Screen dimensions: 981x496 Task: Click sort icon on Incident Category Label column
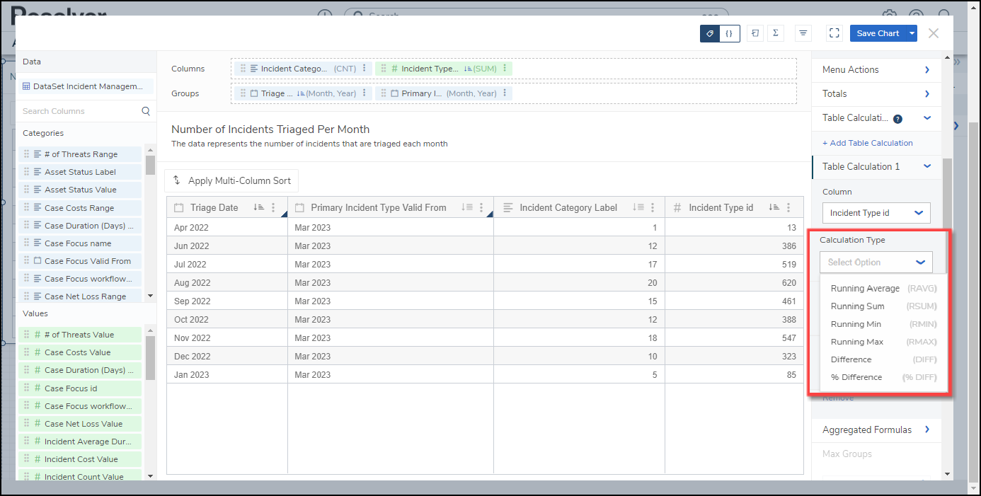[x=638, y=208]
